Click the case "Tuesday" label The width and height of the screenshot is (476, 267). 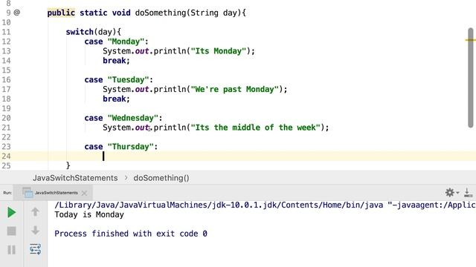[x=119, y=79]
